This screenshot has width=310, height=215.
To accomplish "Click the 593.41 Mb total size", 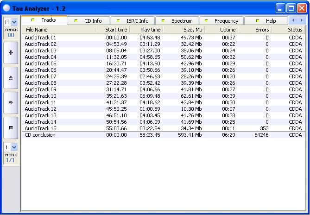I will pyautogui.click(x=190, y=135).
